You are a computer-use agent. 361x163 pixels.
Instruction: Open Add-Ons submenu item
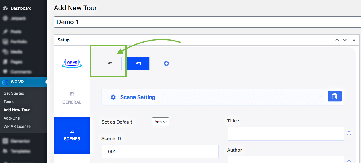[x=12, y=118]
